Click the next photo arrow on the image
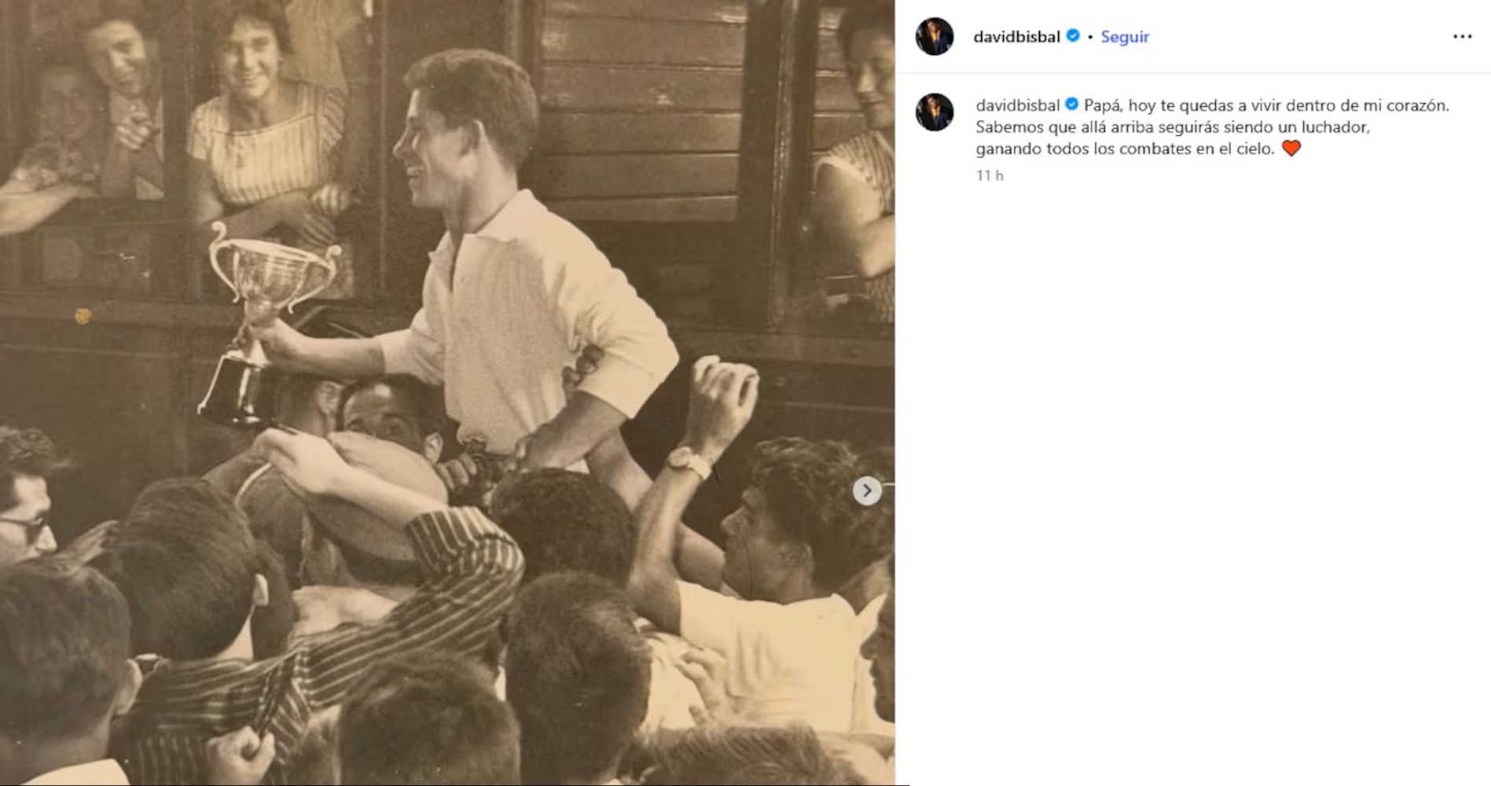 click(x=867, y=490)
